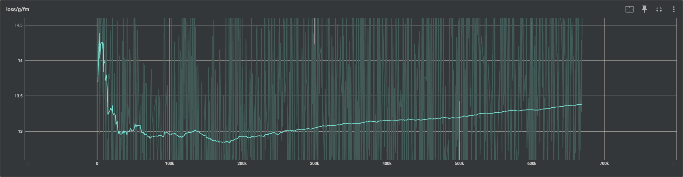Click the smoothed curve's peak near step 0
Screen dimensions: 683x177
99,34
